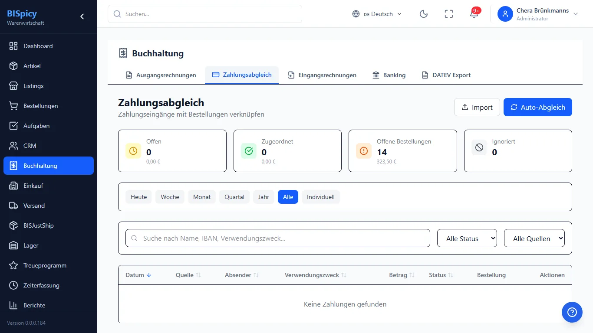This screenshot has height=333, width=593.
Task: Open Treueprogramm in the sidebar
Action: point(49,265)
